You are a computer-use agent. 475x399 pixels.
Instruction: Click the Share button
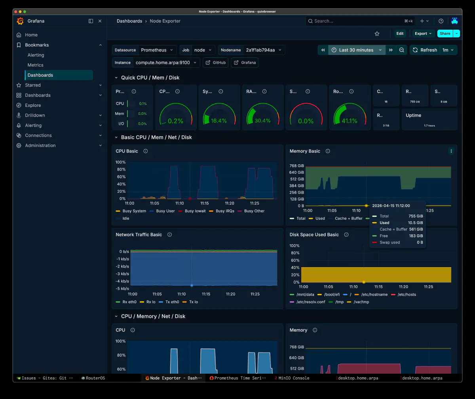(x=445, y=34)
